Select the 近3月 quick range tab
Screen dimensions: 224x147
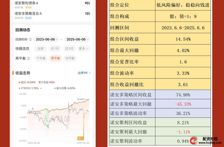(69, 49)
